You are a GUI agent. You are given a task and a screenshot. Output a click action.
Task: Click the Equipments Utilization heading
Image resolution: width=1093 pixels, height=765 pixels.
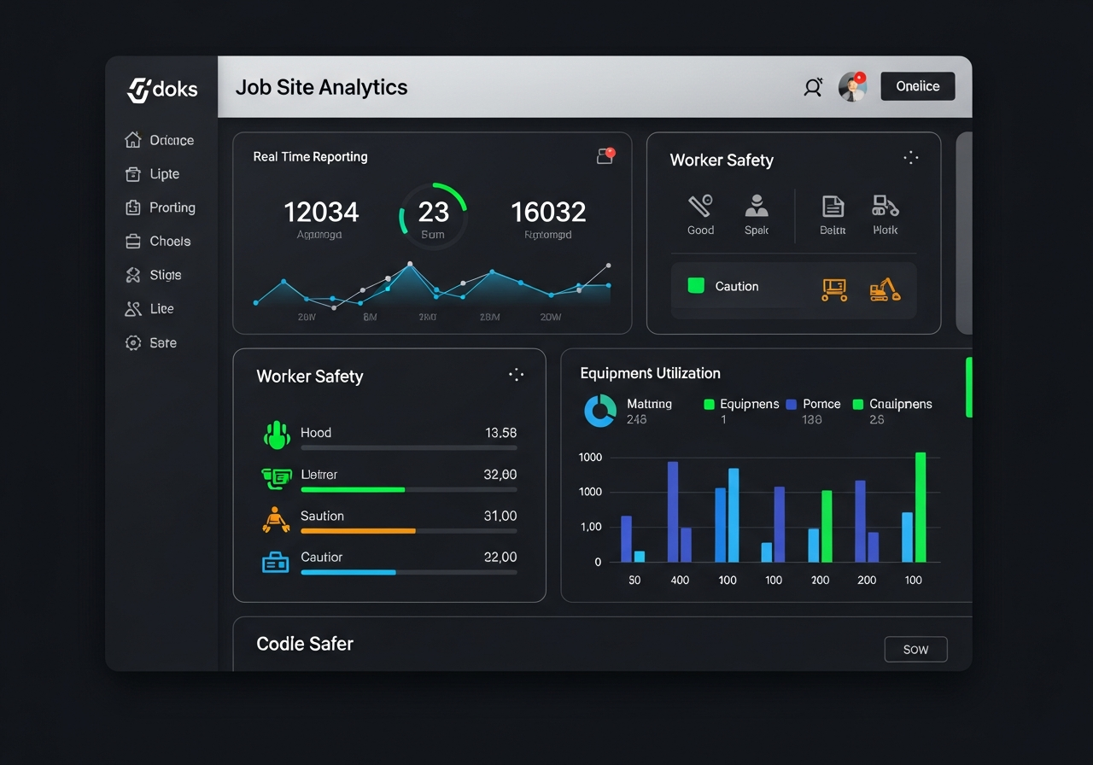tap(650, 373)
